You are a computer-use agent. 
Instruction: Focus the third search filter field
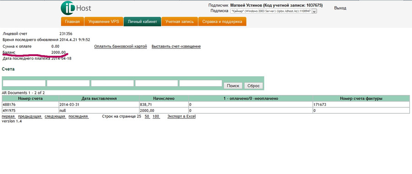pyautogui.click(x=113, y=83)
